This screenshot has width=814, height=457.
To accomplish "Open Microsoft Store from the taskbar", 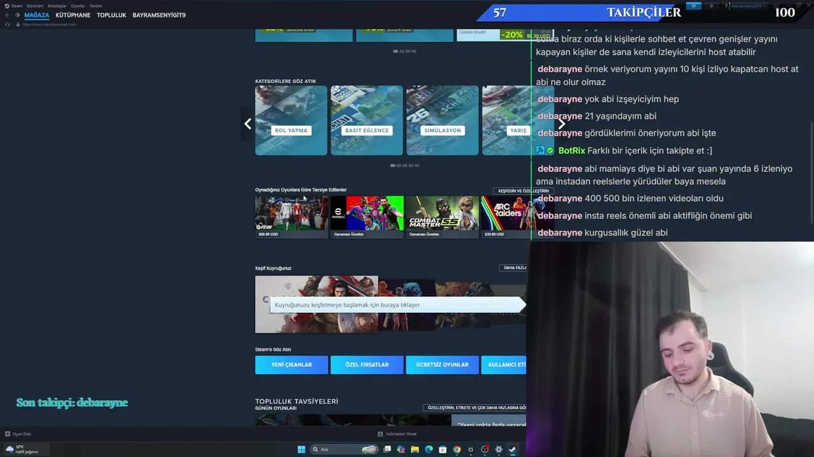I will [443, 449].
